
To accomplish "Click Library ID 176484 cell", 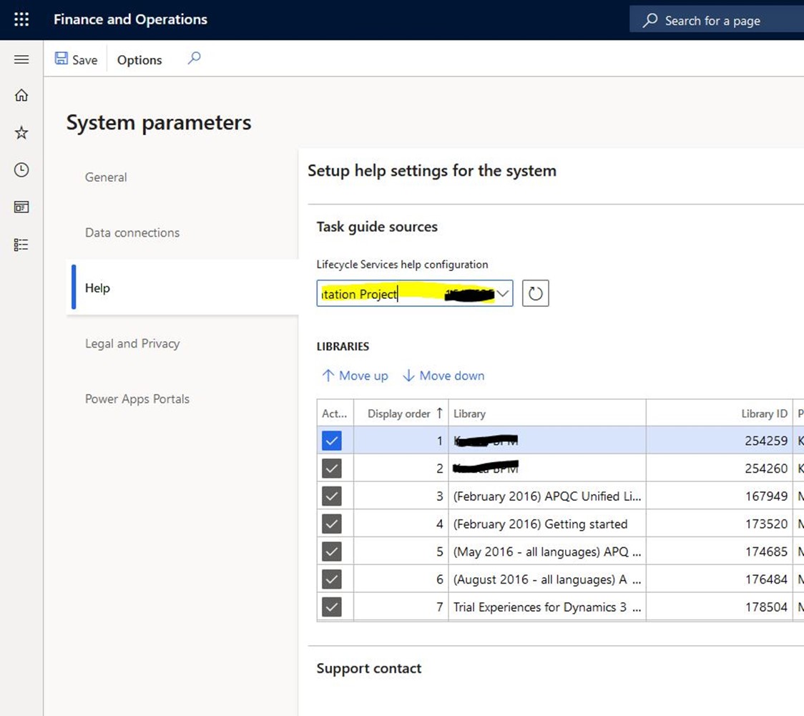I will coord(720,579).
